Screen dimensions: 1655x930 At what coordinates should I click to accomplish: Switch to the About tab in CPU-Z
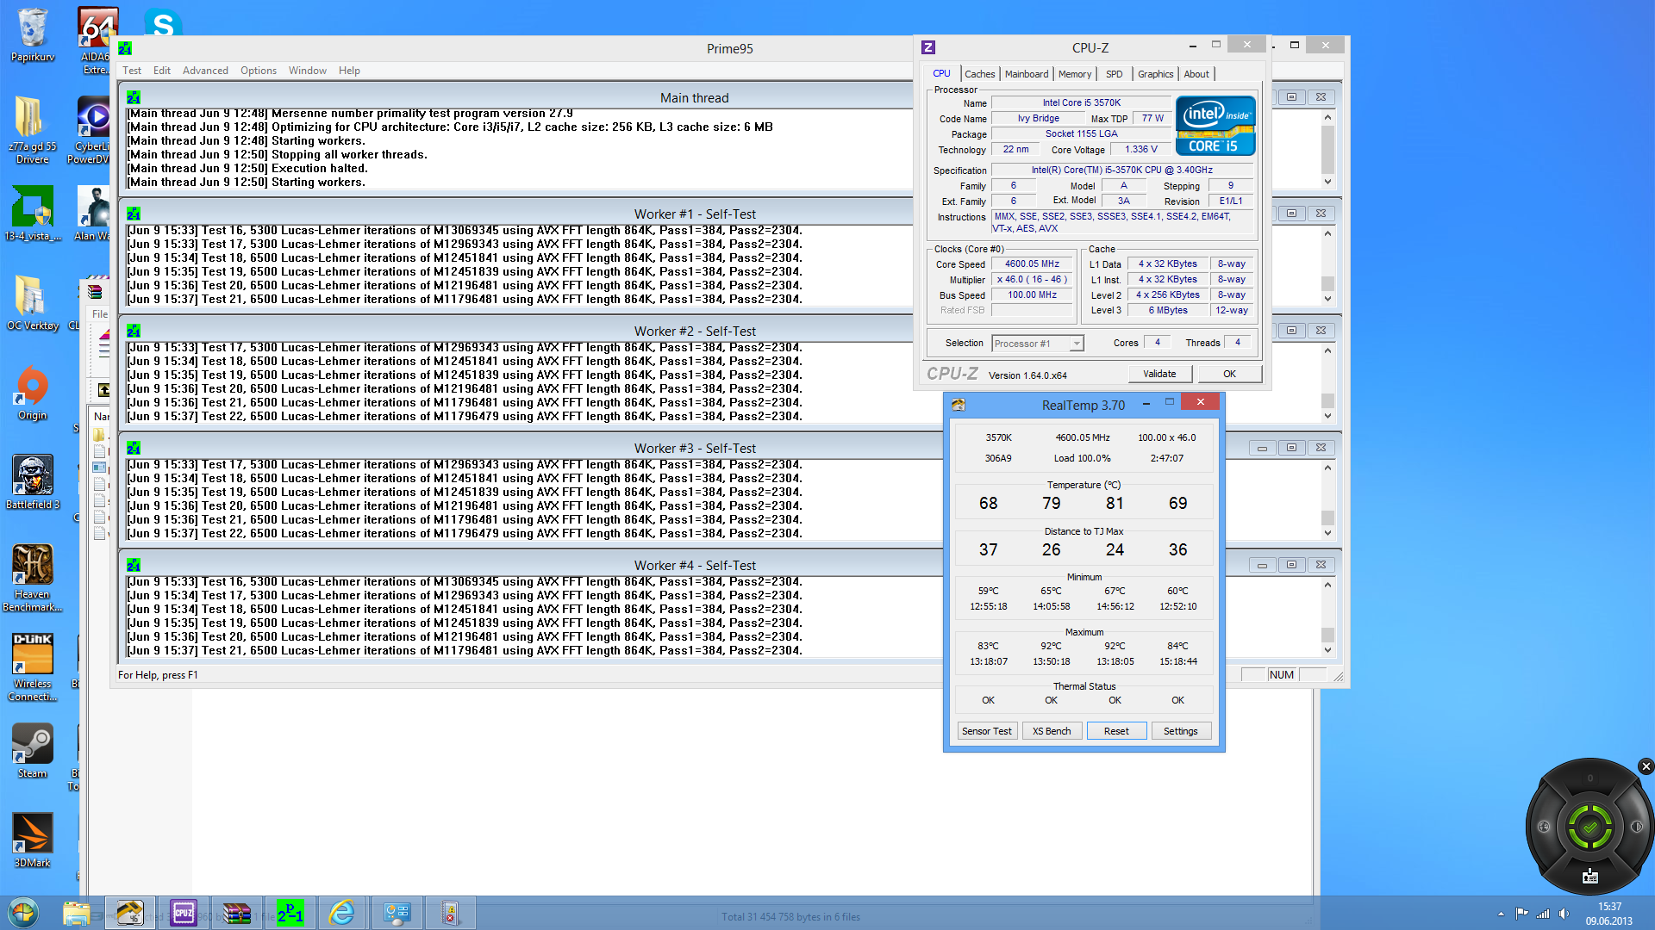(x=1196, y=74)
